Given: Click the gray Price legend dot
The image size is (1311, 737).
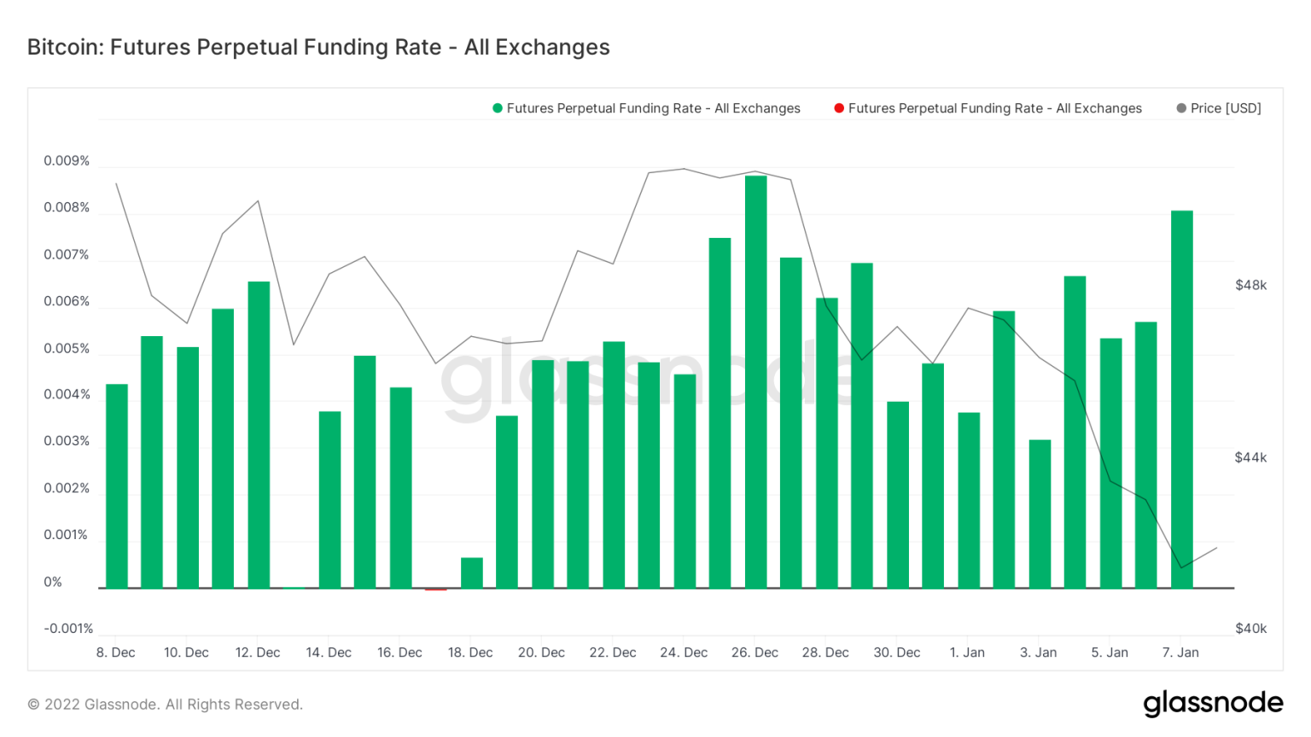Looking at the screenshot, I should (x=1181, y=108).
